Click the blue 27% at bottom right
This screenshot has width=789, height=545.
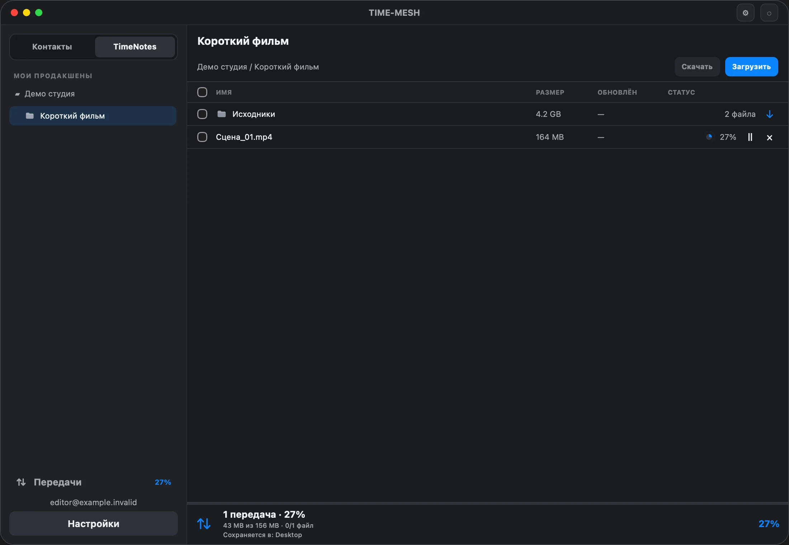click(769, 524)
